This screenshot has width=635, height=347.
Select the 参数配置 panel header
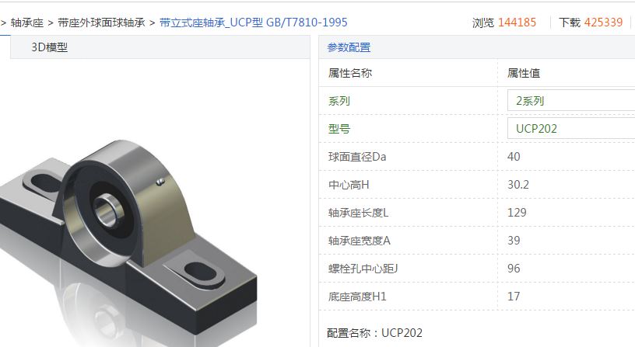pyautogui.click(x=349, y=47)
